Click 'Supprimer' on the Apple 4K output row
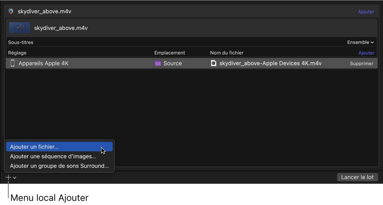Screen dimensions: 383x205 pos(362,64)
